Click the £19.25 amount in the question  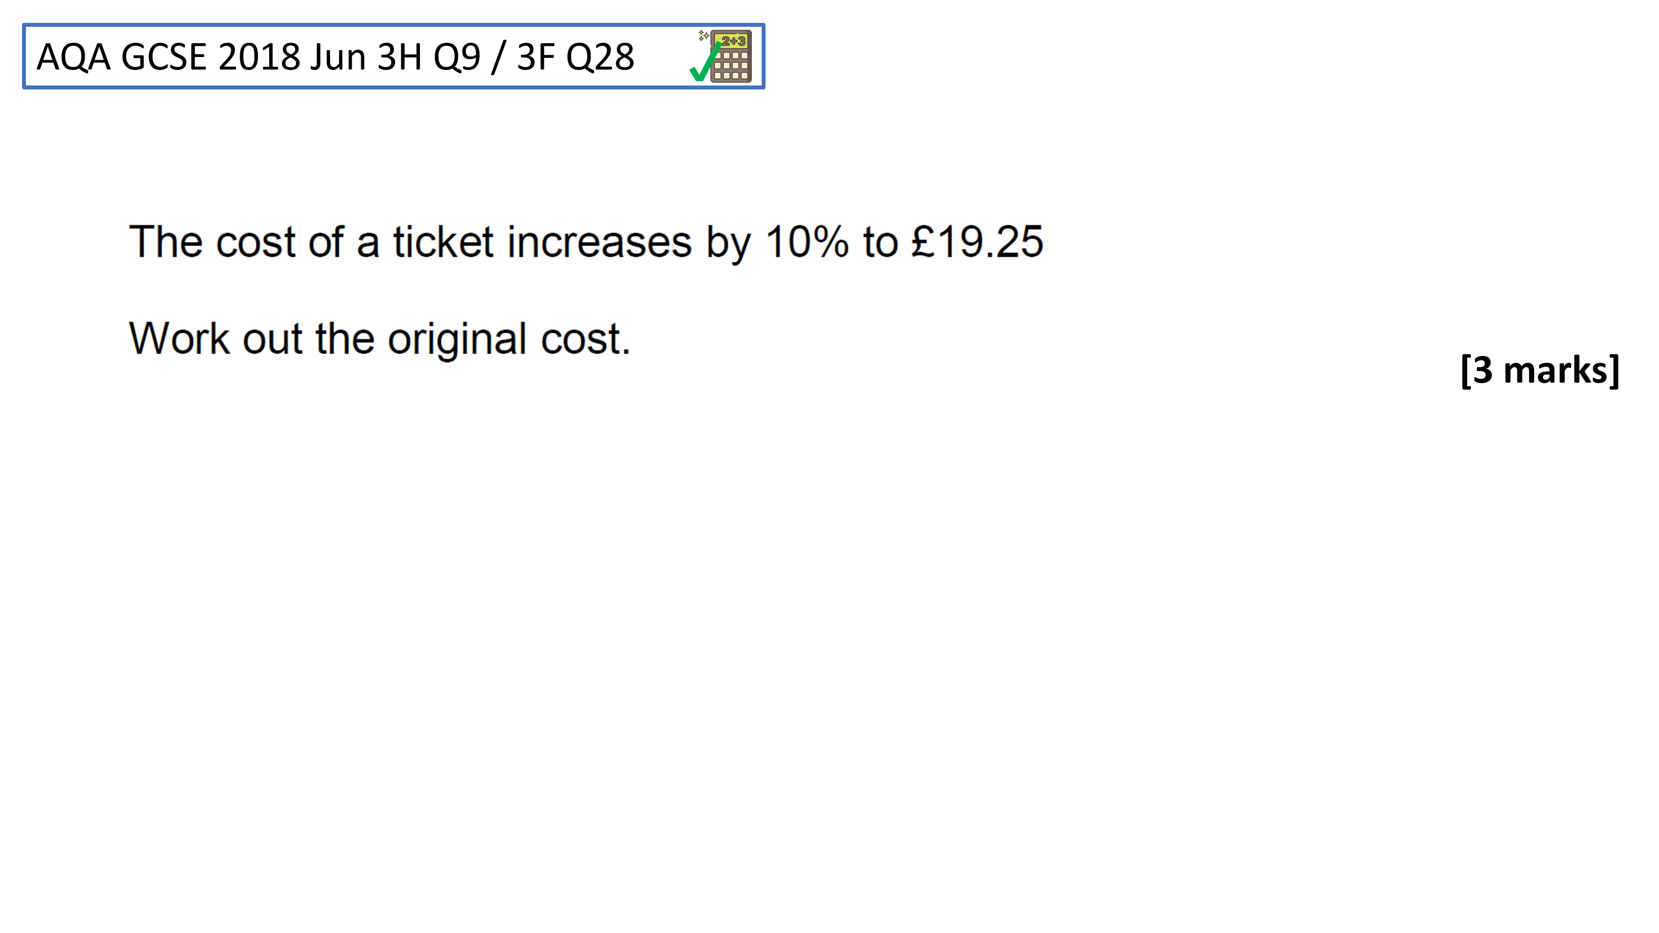(977, 242)
